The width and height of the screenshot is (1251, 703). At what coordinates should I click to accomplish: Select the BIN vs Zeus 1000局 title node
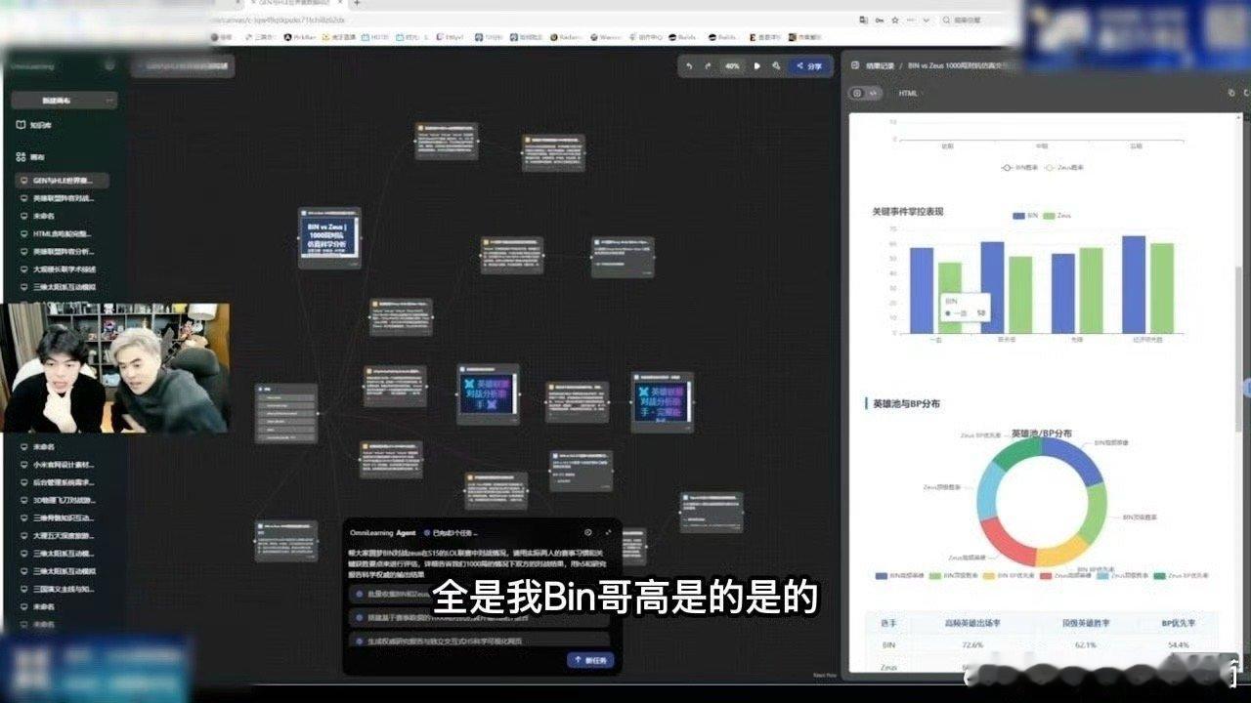(329, 237)
